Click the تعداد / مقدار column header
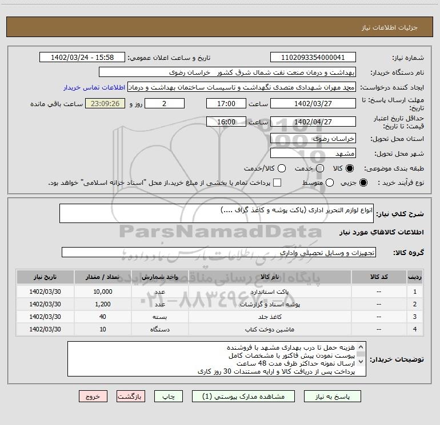Image resolution: width=440 pixels, height=425 pixels. coord(103,277)
